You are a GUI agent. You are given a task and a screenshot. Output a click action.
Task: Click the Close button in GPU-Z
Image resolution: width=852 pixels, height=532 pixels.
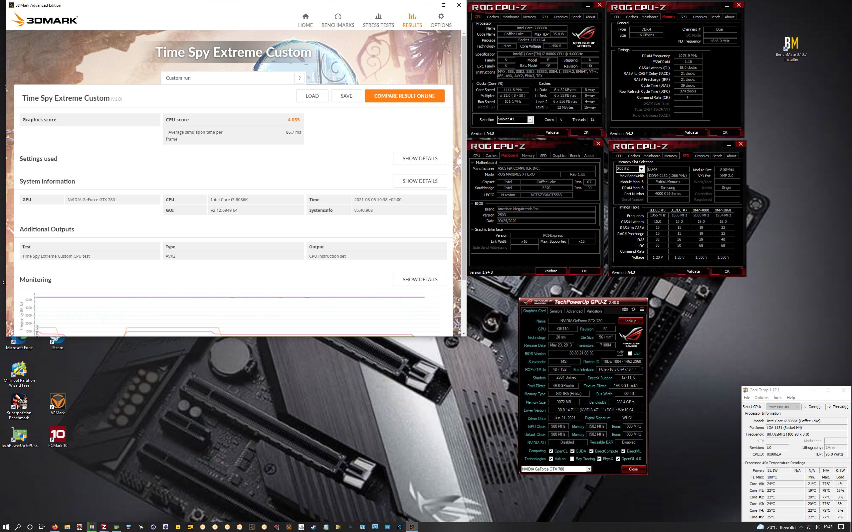pos(633,469)
